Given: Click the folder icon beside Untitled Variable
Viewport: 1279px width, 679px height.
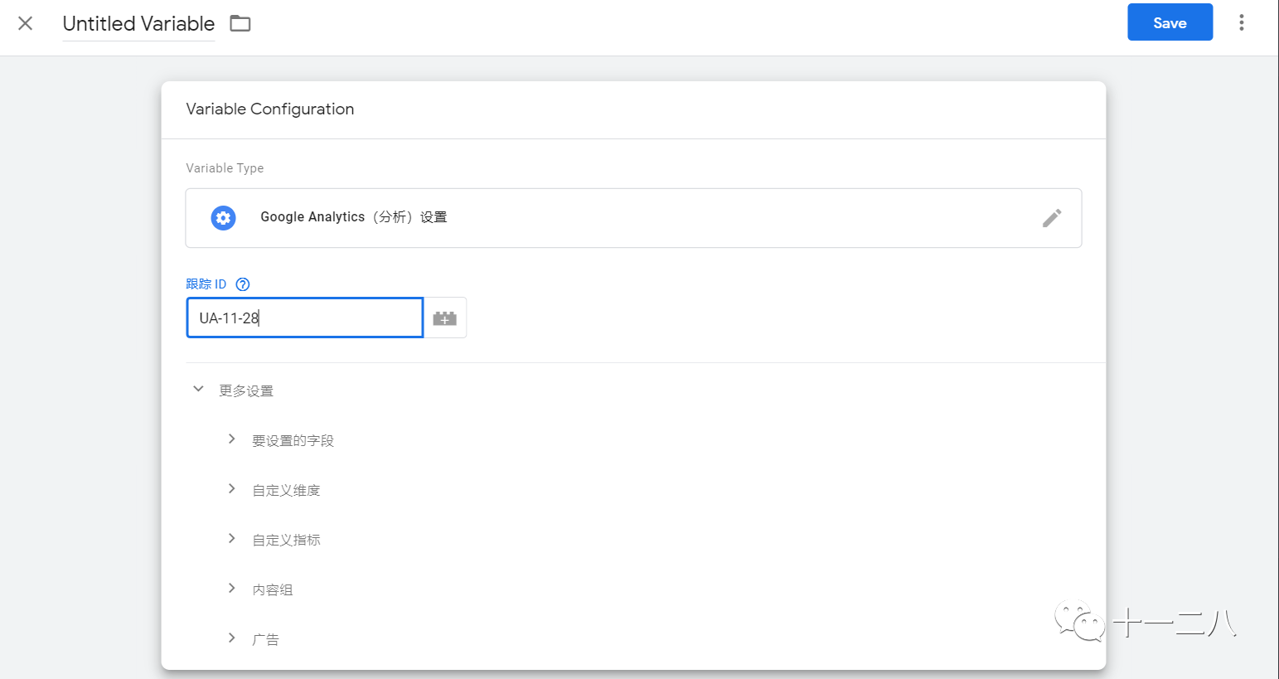Looking at the screenshot, I should click(x=240, y=23).
